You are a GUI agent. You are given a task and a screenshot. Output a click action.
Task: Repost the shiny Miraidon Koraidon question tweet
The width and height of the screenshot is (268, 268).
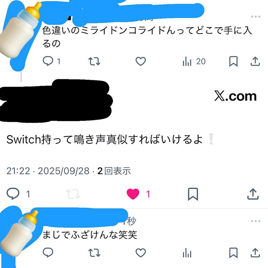94,61
